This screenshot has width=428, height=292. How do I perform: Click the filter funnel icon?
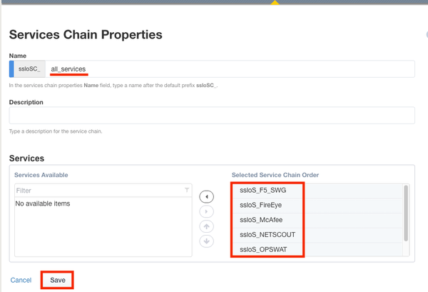(187, 191)
